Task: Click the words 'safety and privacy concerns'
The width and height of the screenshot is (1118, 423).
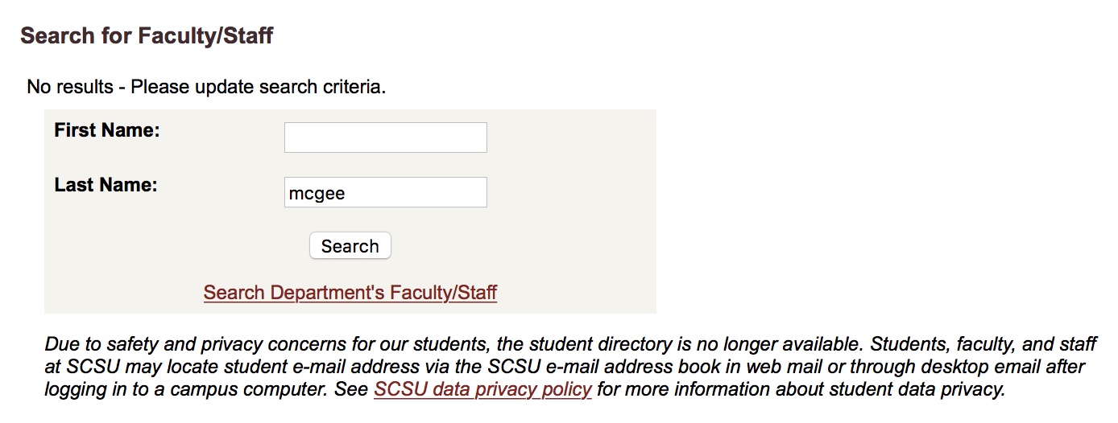Action: tap(211, 345)
